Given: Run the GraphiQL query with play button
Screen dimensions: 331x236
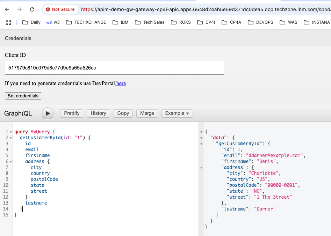Looking at the screenshot, I should pyautogui.click(x=48, y=113).
